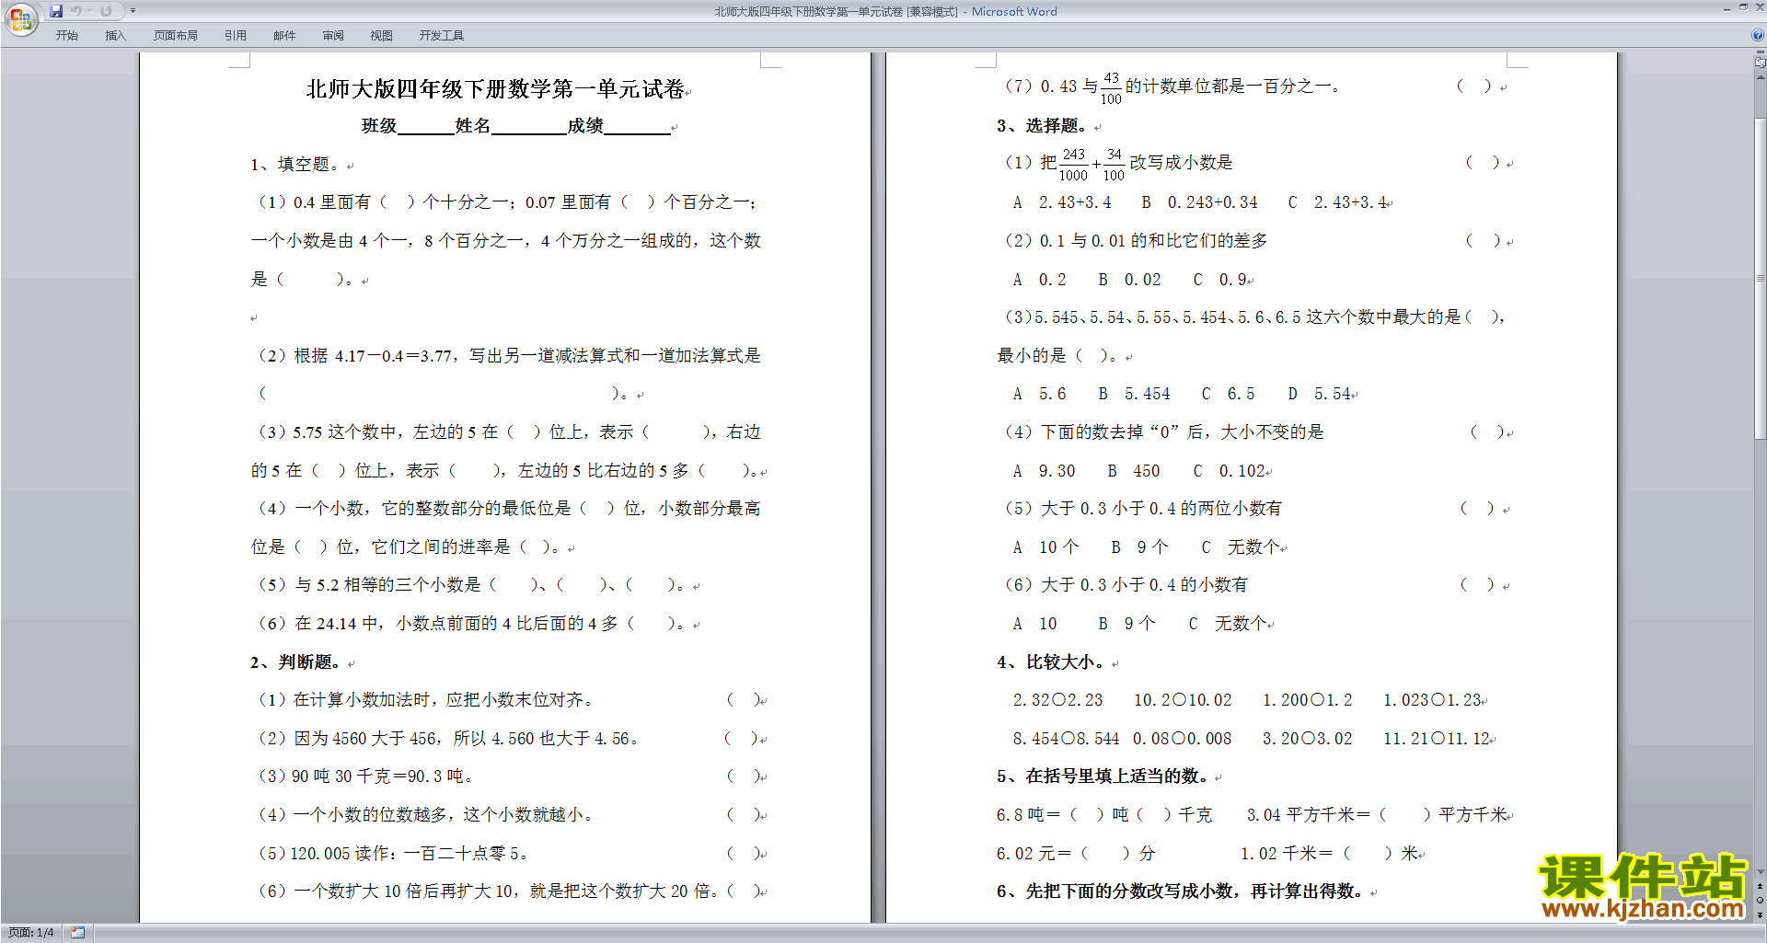Click the line 在 24.14 中，小数点前面的 4
This screenshot has width=1767, height=943.
[472, 624]
